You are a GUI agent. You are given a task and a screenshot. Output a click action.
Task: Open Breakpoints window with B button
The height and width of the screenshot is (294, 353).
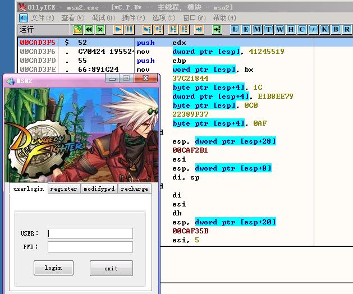[336, 30]
